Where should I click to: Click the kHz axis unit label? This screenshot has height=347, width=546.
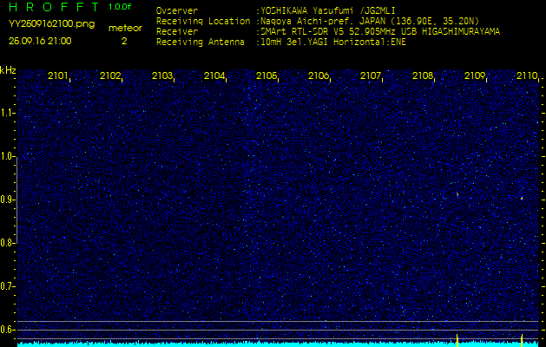[x=8, y=70]
